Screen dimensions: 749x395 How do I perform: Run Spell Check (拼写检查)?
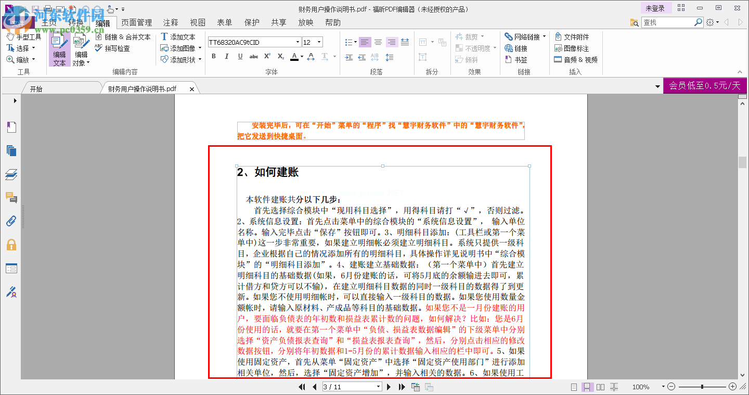[112, 48]
